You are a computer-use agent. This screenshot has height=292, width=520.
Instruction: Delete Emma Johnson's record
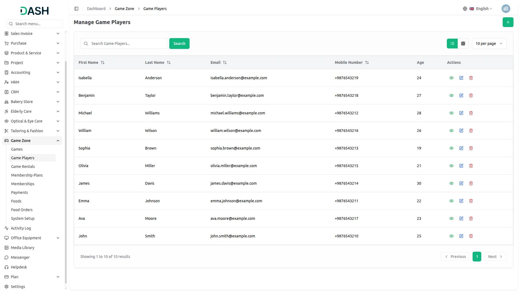471,201
